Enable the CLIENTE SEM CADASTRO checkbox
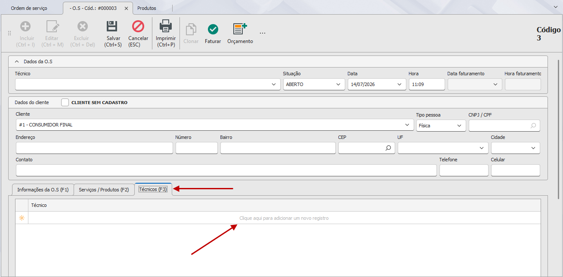This screenshot has width=563, height=277. coord(65,102)
